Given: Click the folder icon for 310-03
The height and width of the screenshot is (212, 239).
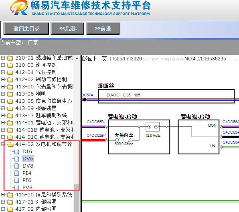Looking at the screenshot, I should (10, 65).
